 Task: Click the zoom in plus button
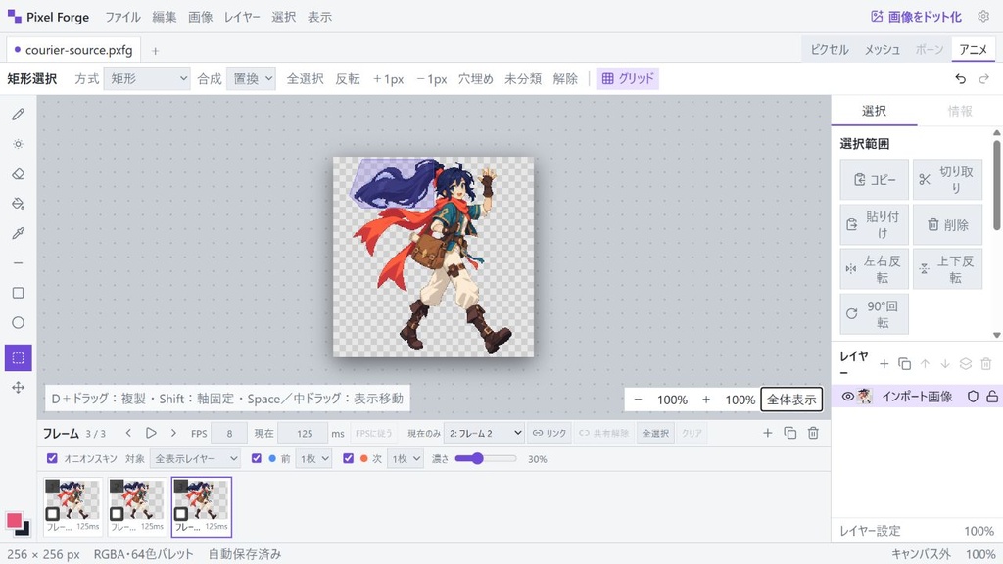(706, 399)
